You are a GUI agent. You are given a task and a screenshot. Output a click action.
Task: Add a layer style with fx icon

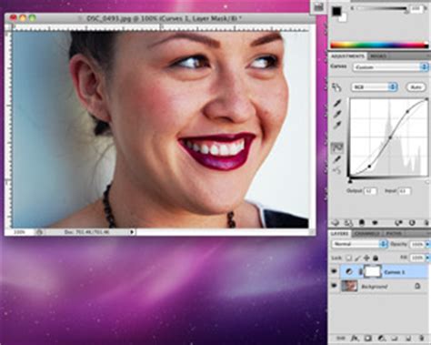[x=355, y=338]
